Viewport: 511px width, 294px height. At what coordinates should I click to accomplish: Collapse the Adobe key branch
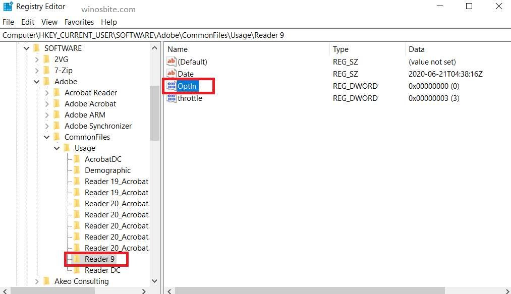(x=36, y=81)
